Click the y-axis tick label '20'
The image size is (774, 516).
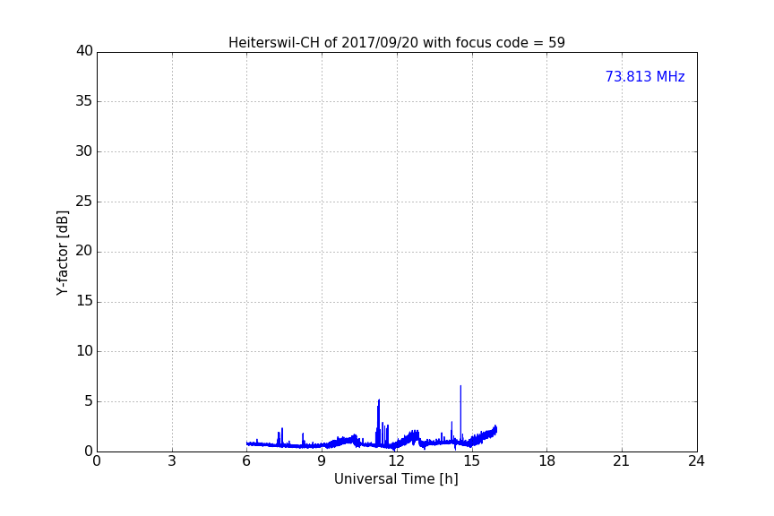click(x=84, y=251)
